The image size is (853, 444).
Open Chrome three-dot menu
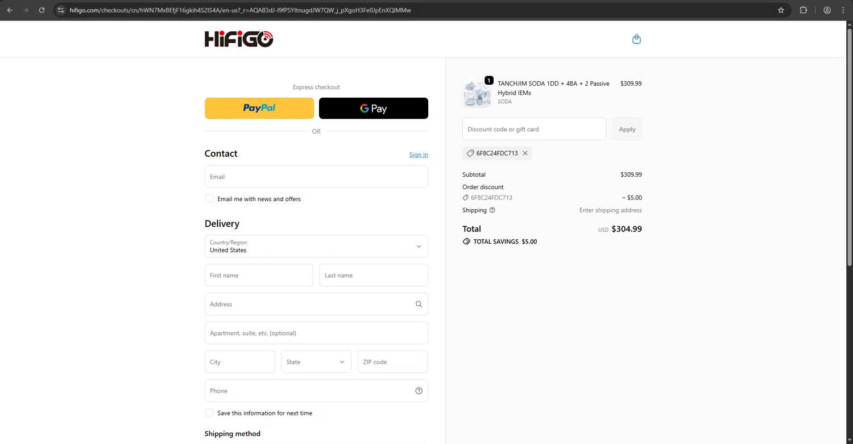tap(843, 10)
